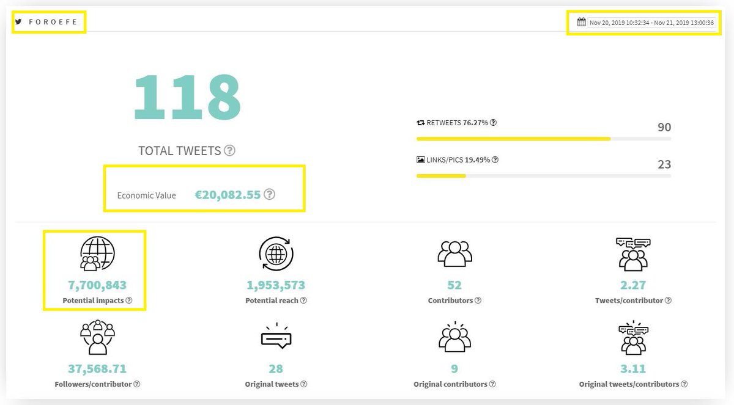The height and width of the screenshot is (405, 734).
Task: Click help icon next to Original tweets label
Action: (303, 384)
